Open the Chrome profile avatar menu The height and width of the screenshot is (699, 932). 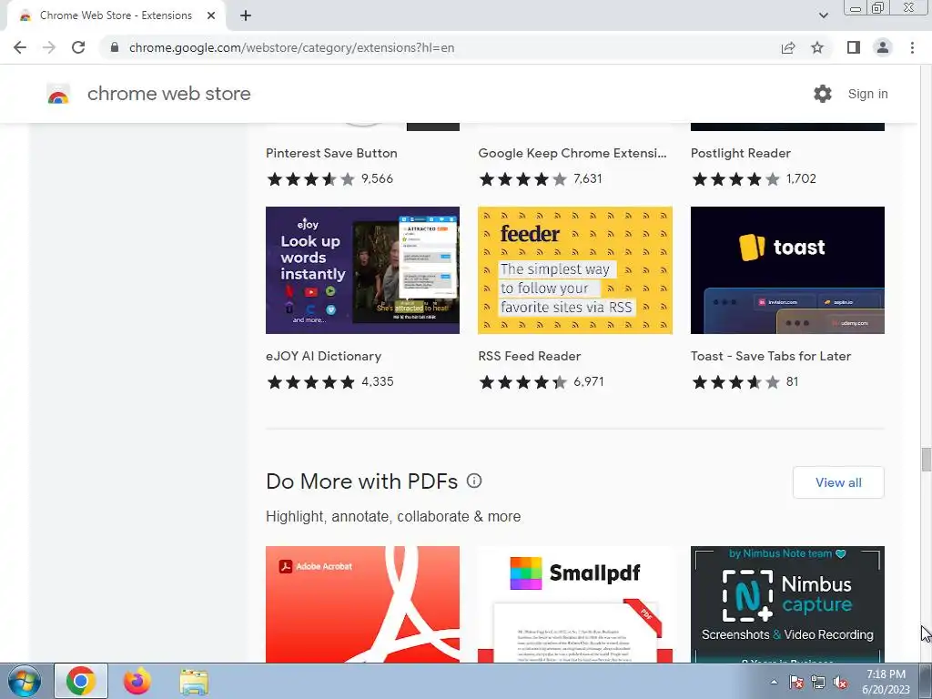(883, 47)
